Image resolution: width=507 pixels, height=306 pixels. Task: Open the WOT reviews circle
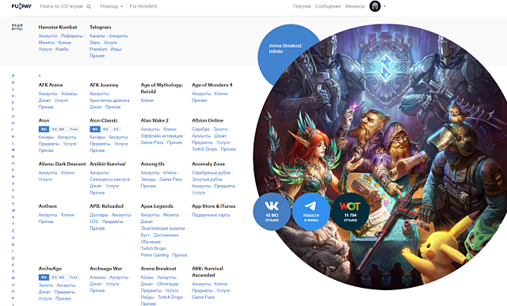350,211
